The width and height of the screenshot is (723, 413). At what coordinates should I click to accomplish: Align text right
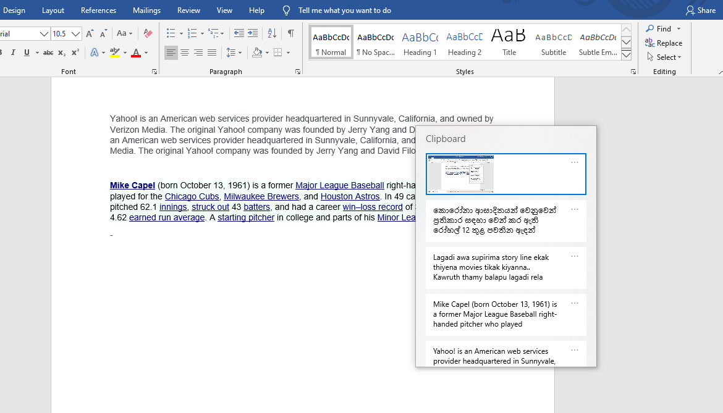coord(198,52)
